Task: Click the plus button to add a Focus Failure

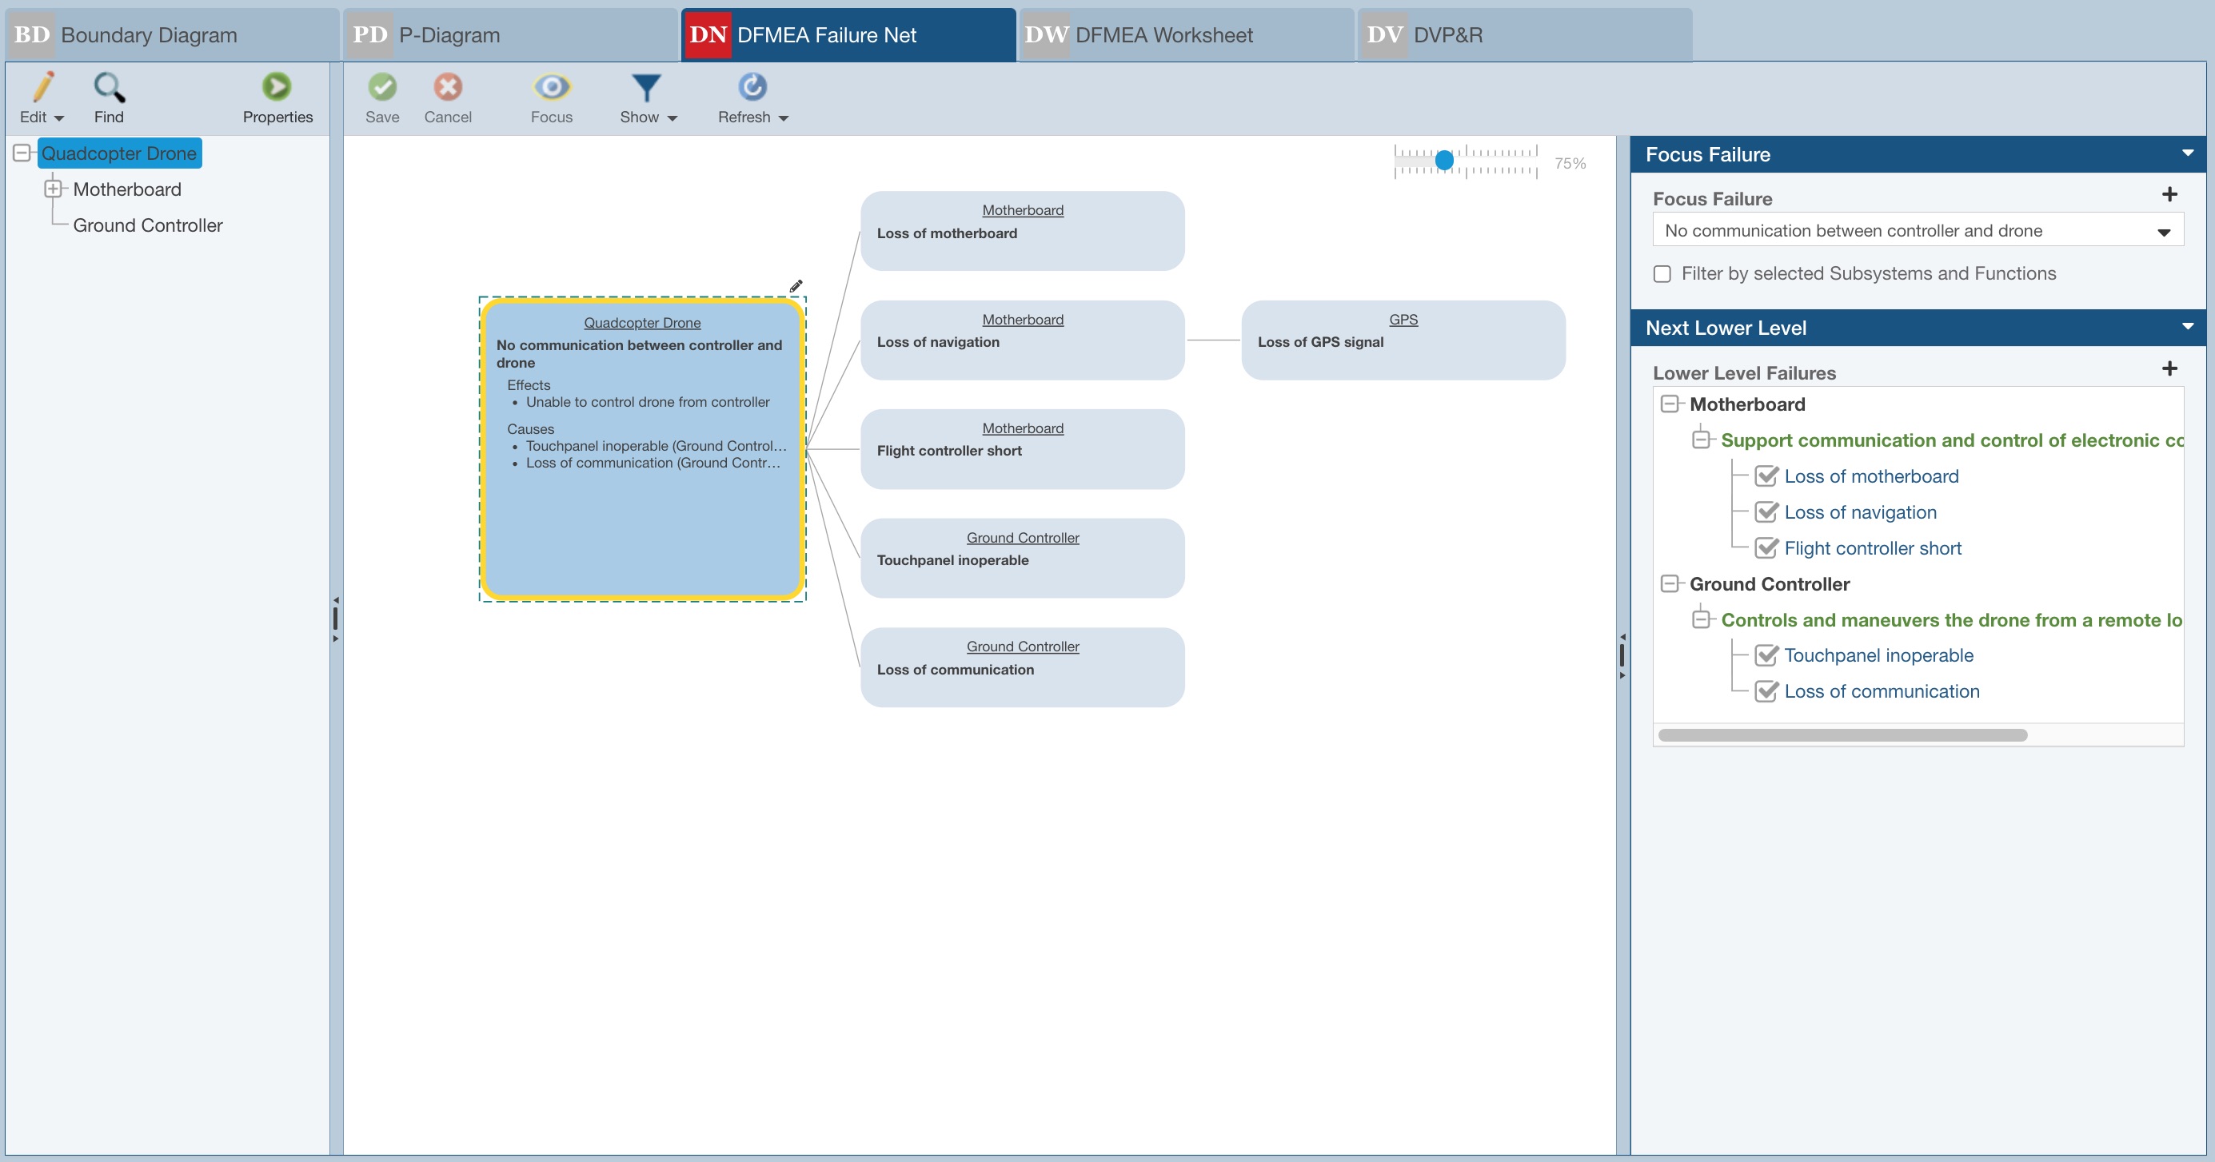Action: tap(2171, 194)
